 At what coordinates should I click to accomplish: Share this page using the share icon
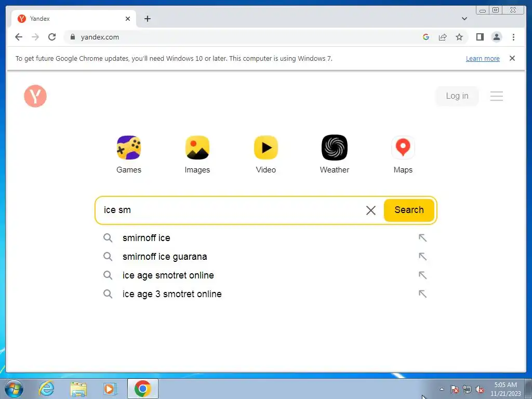[443, 37]
